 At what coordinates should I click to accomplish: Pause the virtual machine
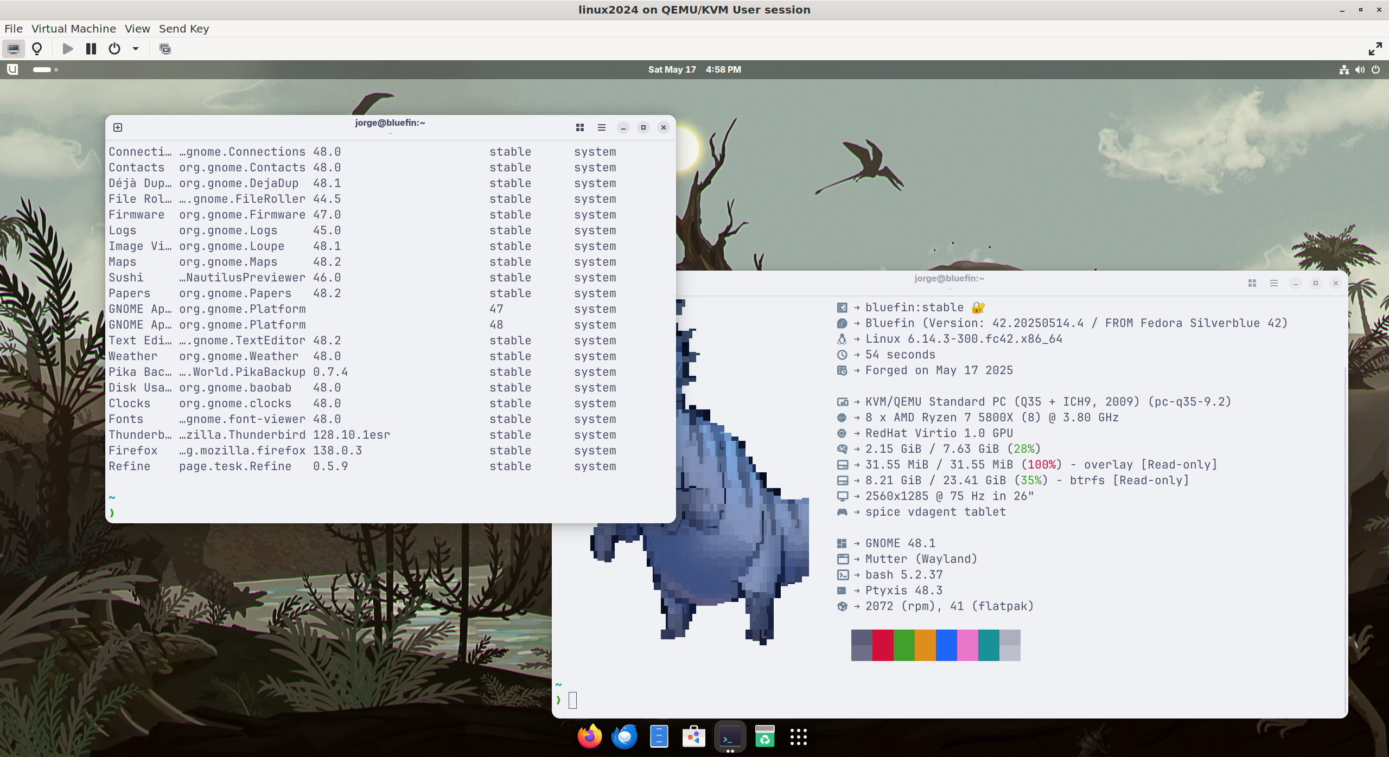pyautogui.click(x=91, y=49)
